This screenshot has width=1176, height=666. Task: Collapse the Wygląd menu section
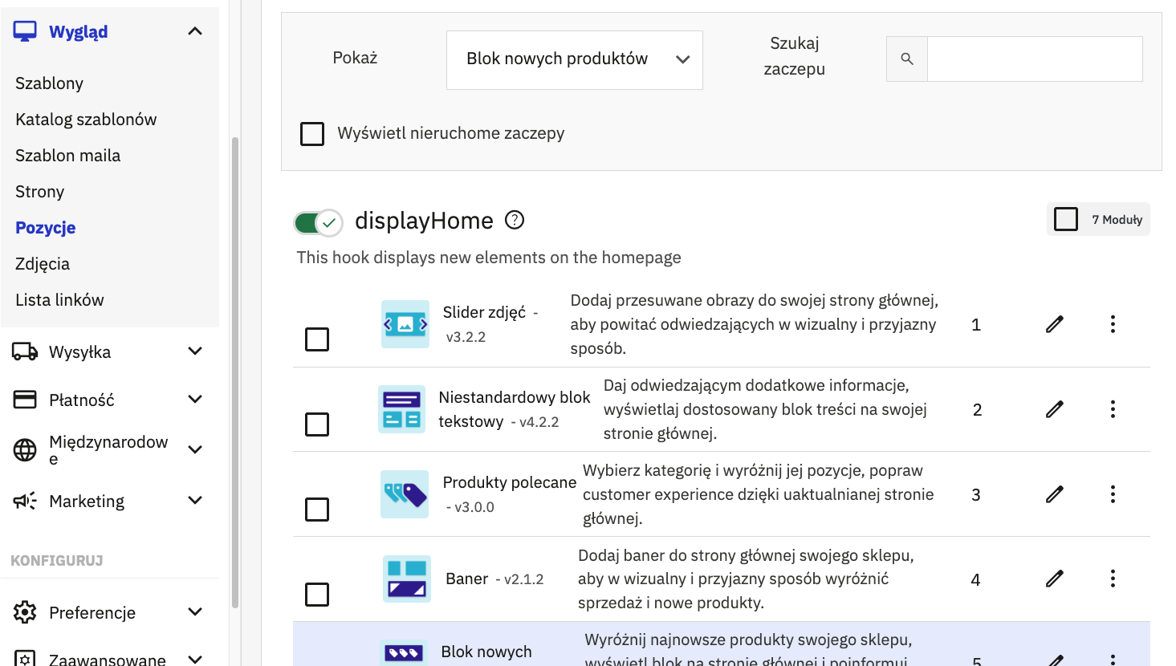[195, 31]
